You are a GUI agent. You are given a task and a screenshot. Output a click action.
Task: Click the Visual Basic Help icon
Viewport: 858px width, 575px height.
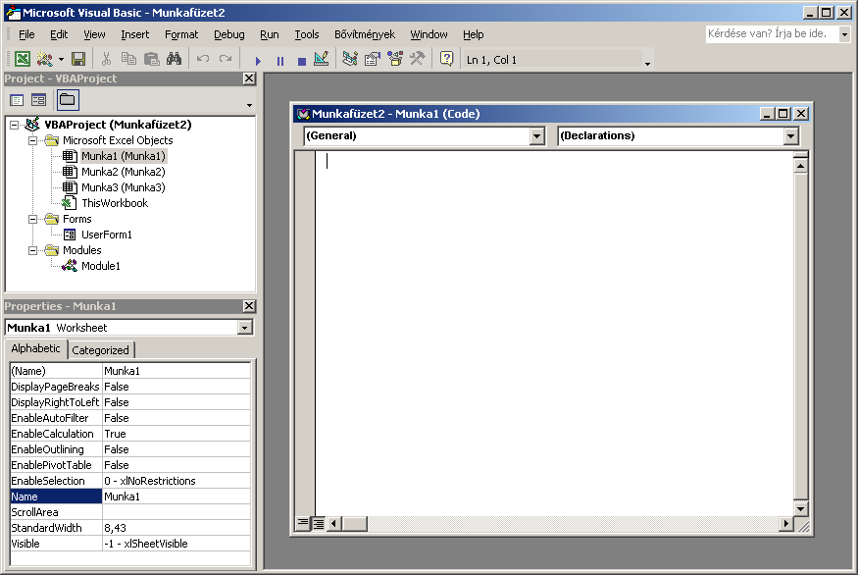446,59
